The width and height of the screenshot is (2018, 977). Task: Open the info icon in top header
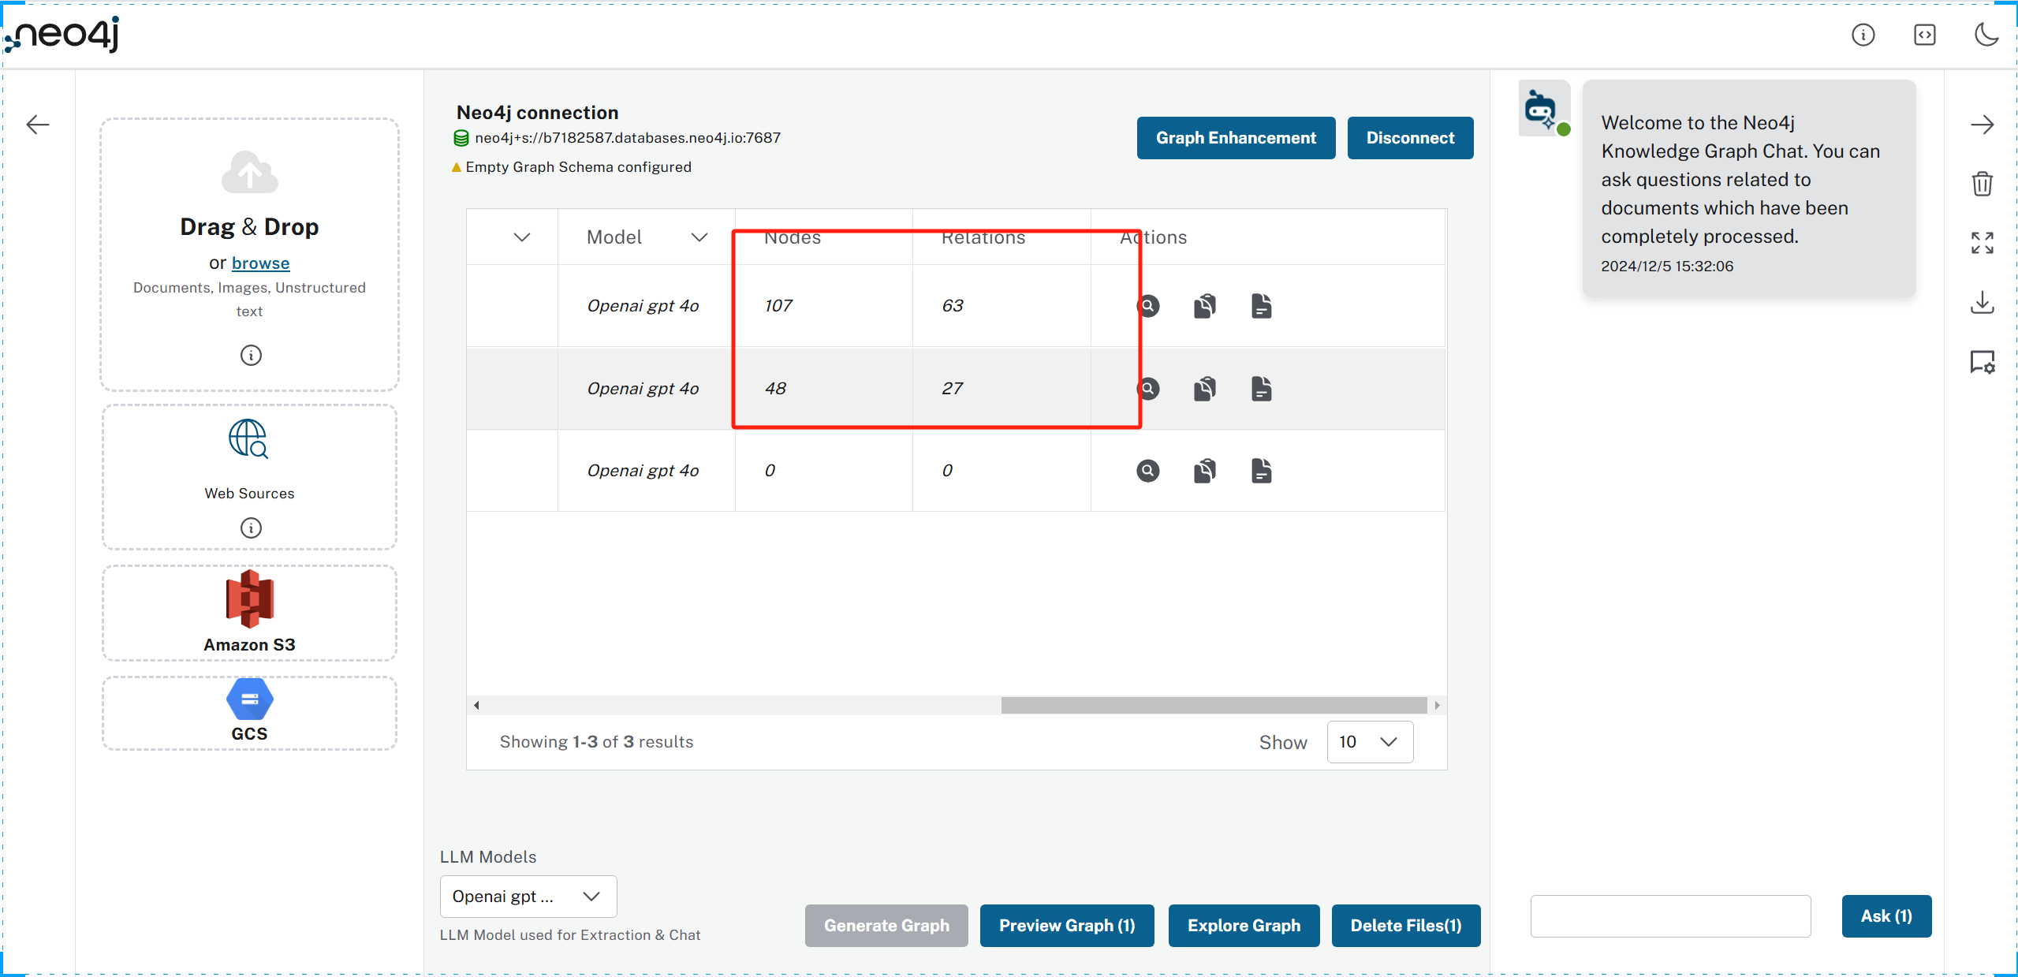(x=1863, y=35)
